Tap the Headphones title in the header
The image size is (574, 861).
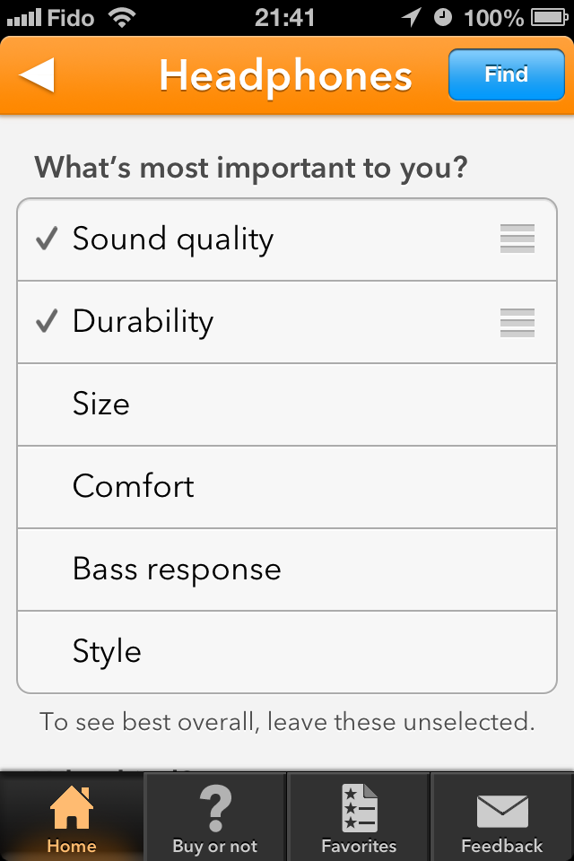(285, 76)
